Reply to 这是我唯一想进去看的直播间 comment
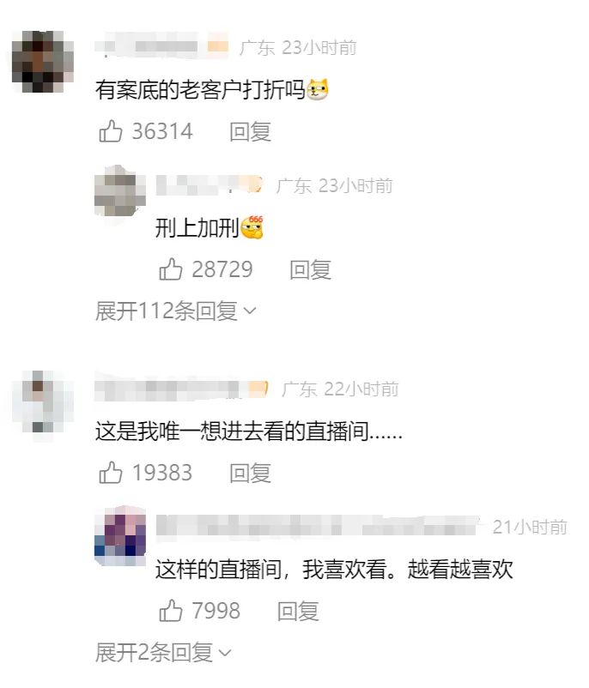 point(250,473)
